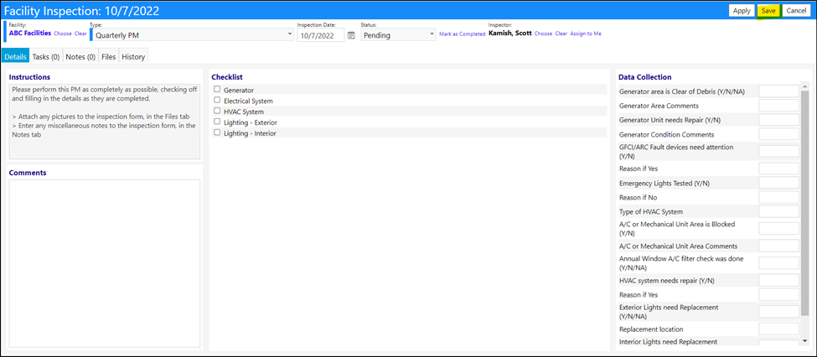Screen dimensions: 817x357
Task: Click the Replacement location field
Action: coord(778,329)
